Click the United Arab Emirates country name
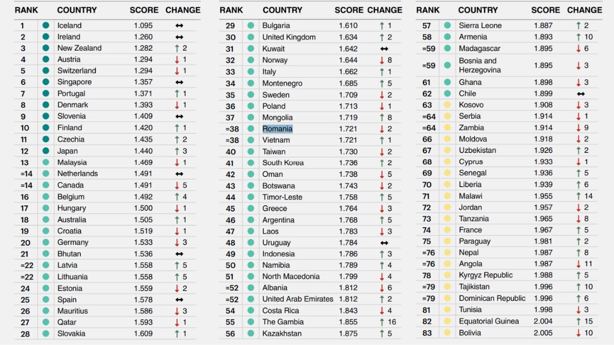614x345 pixels. coord(298,299)
